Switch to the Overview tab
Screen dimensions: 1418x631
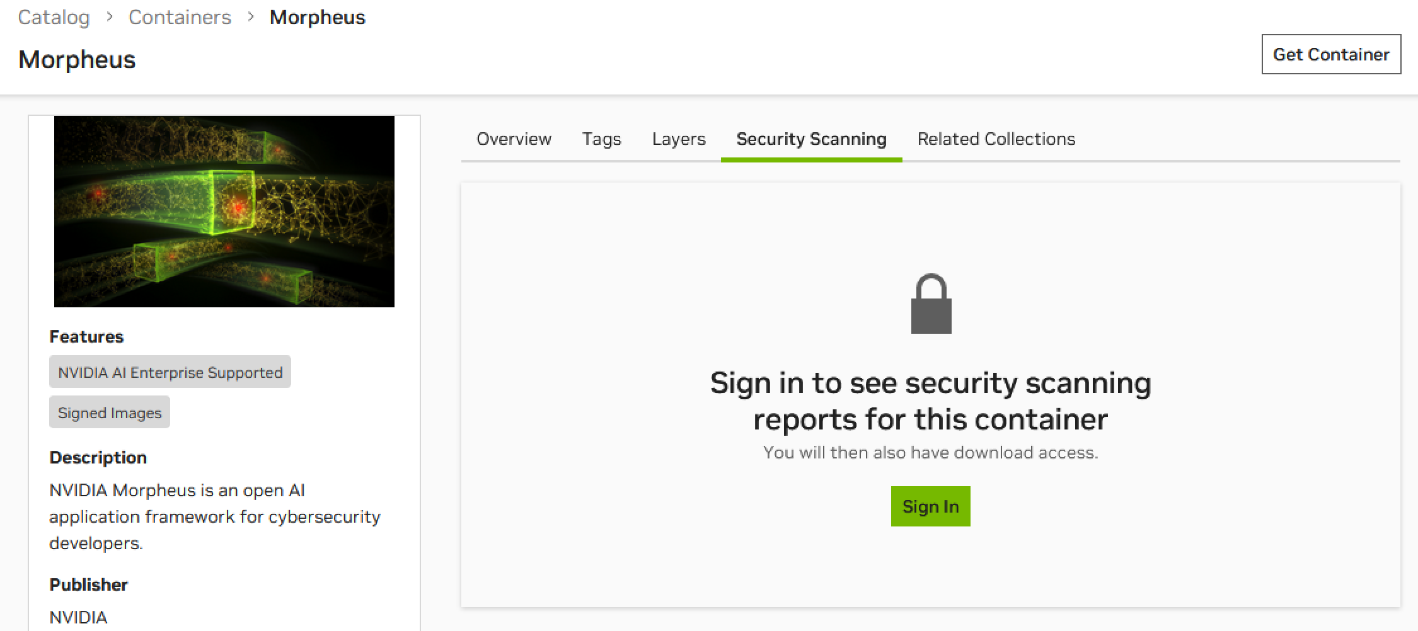point(513,139)
